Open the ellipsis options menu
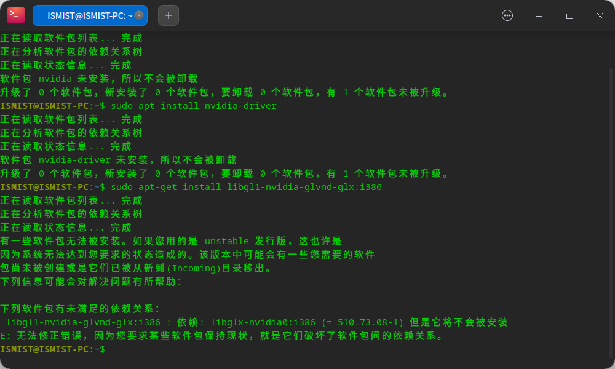This screenshot has width=615, height=369. tap(507, 15)
